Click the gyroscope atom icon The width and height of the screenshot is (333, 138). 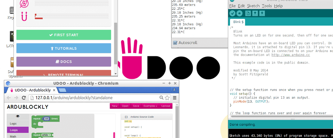point(24,3)
